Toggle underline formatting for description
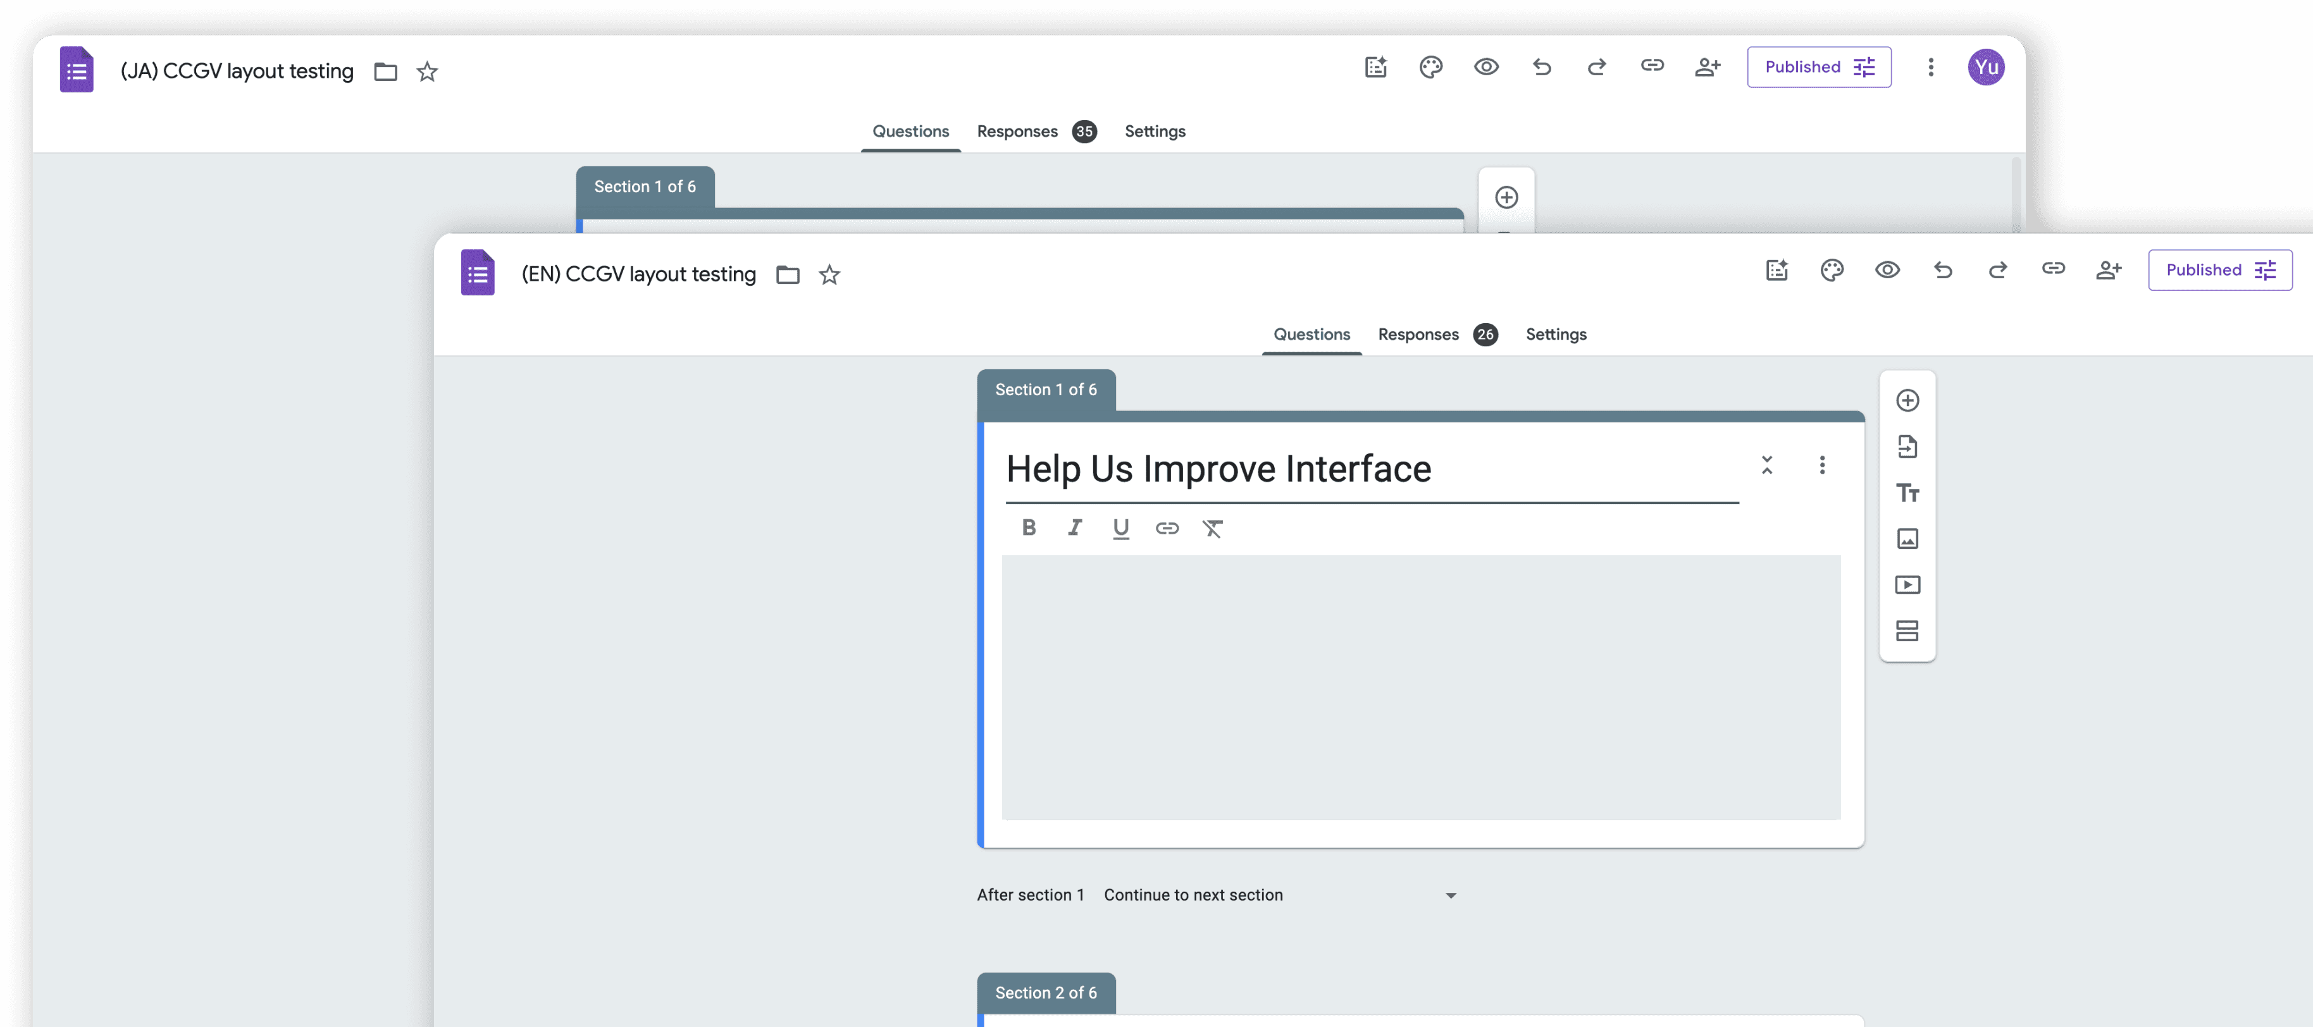The width and height of the screenshot is (2313, 1027). click(x=1120, y=528)
